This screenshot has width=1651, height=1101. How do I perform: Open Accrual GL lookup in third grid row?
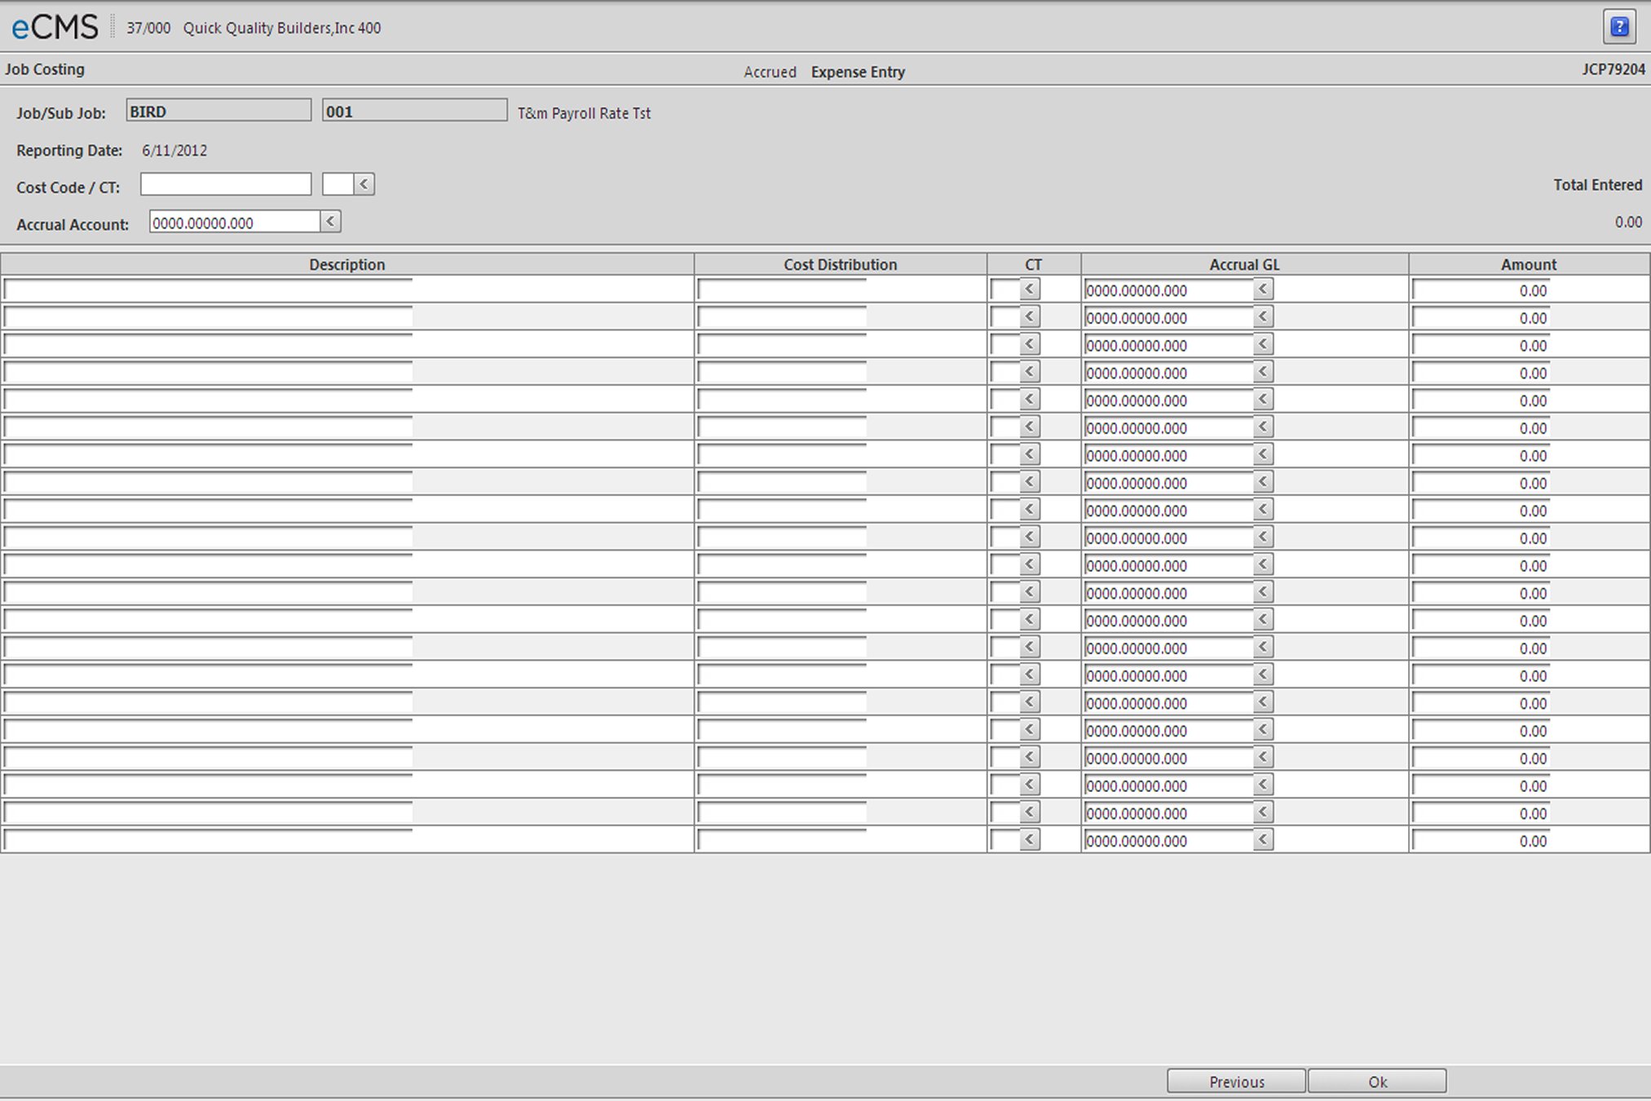coord(1263,345)
